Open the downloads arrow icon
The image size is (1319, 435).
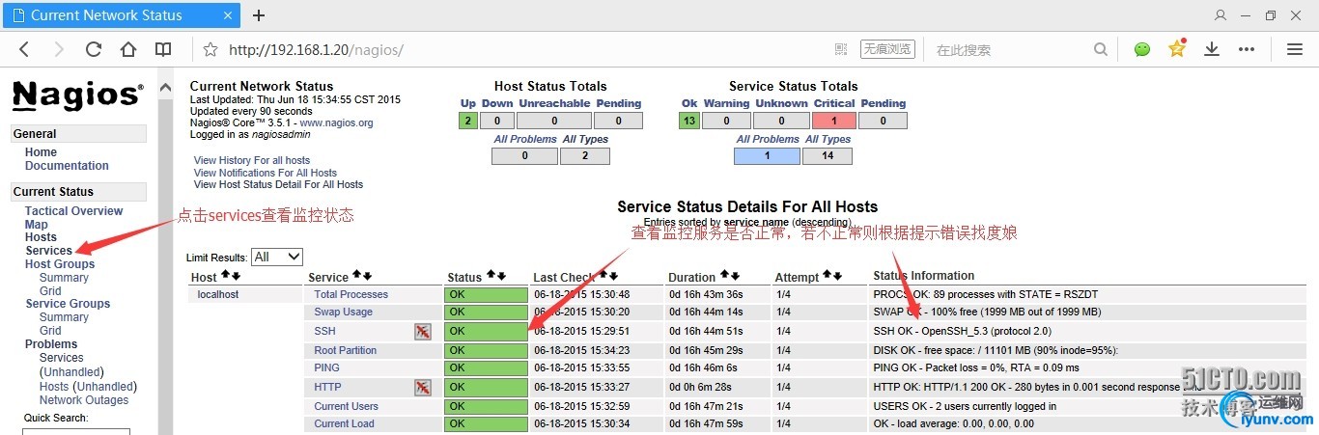(1212, 49)
